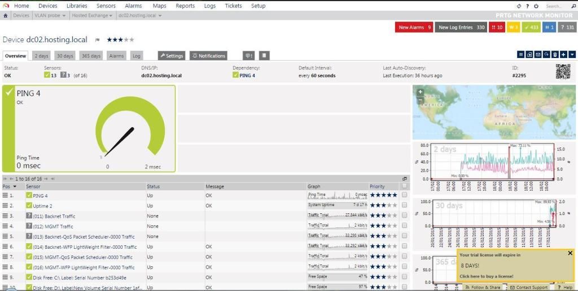Open sensor table in new window icon
Image resolution: width=578 pixels, height=291 pixels.
click(x=404, y=178)
